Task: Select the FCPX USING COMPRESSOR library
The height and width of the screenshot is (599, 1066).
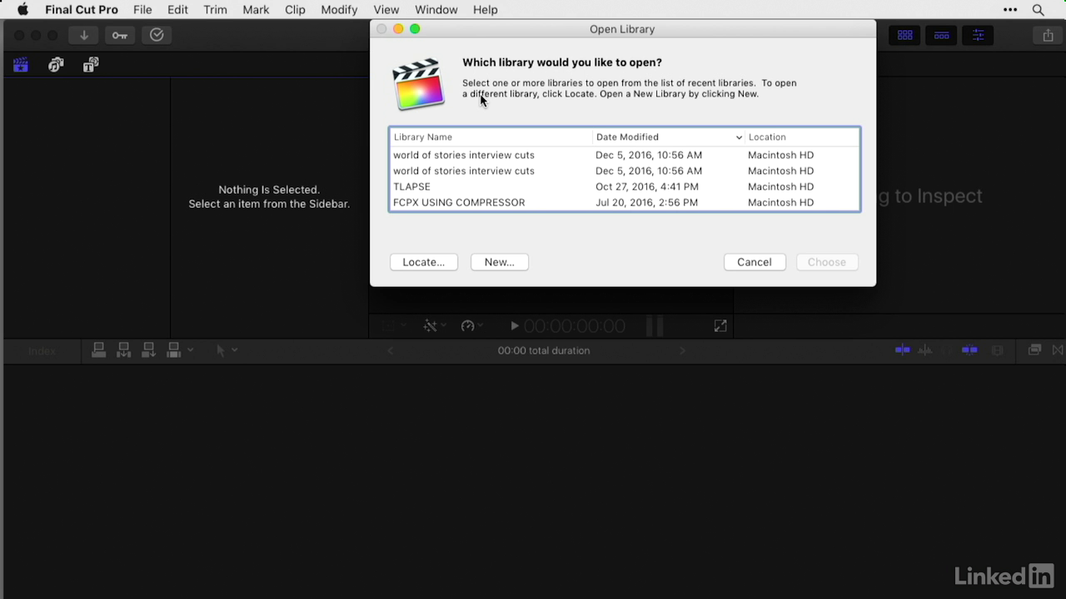Action: [625, 202]
